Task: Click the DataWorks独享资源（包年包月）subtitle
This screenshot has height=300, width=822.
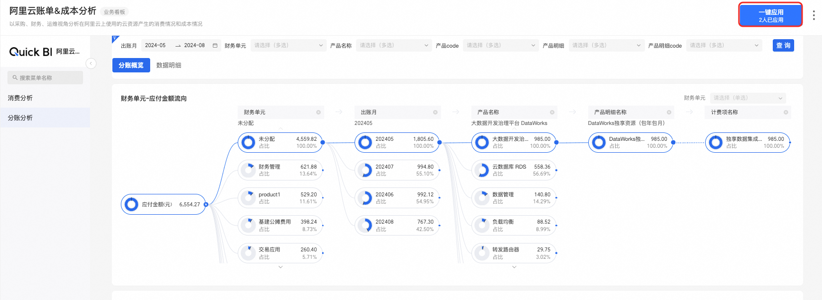Action: point(627,123)
